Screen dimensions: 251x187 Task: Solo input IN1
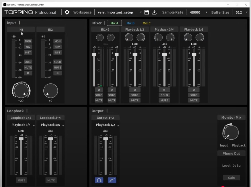pyautogui.click(x=28, y=62)
